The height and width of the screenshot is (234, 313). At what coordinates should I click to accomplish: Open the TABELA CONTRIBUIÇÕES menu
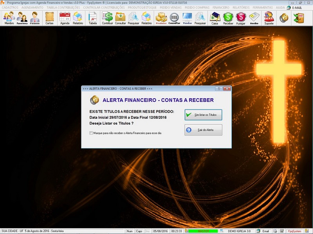(63, 7)
